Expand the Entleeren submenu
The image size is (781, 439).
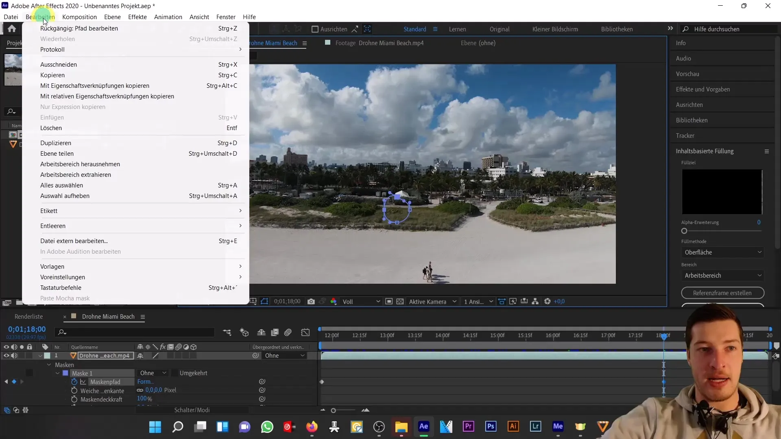[x=52, y=225]
